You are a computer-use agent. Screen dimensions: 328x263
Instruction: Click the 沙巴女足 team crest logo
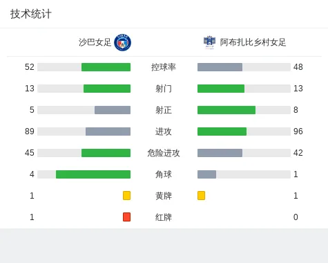coord(123,42)
